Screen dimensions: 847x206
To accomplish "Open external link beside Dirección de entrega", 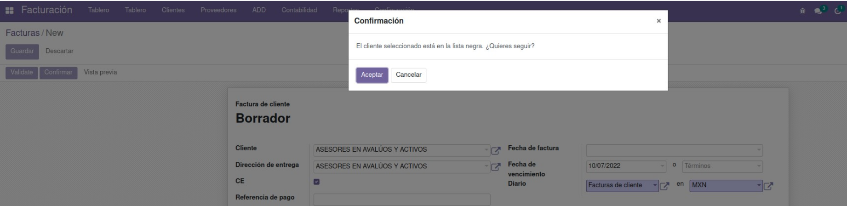I will pos(496,167).
